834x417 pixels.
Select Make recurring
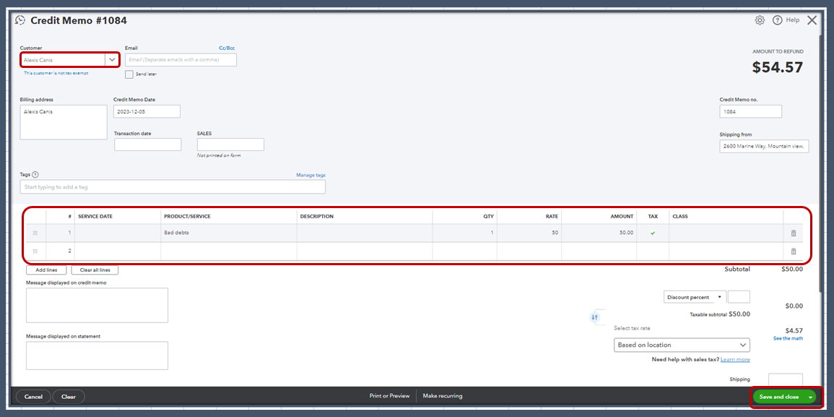pyautogui.click(x=443, y=396)
